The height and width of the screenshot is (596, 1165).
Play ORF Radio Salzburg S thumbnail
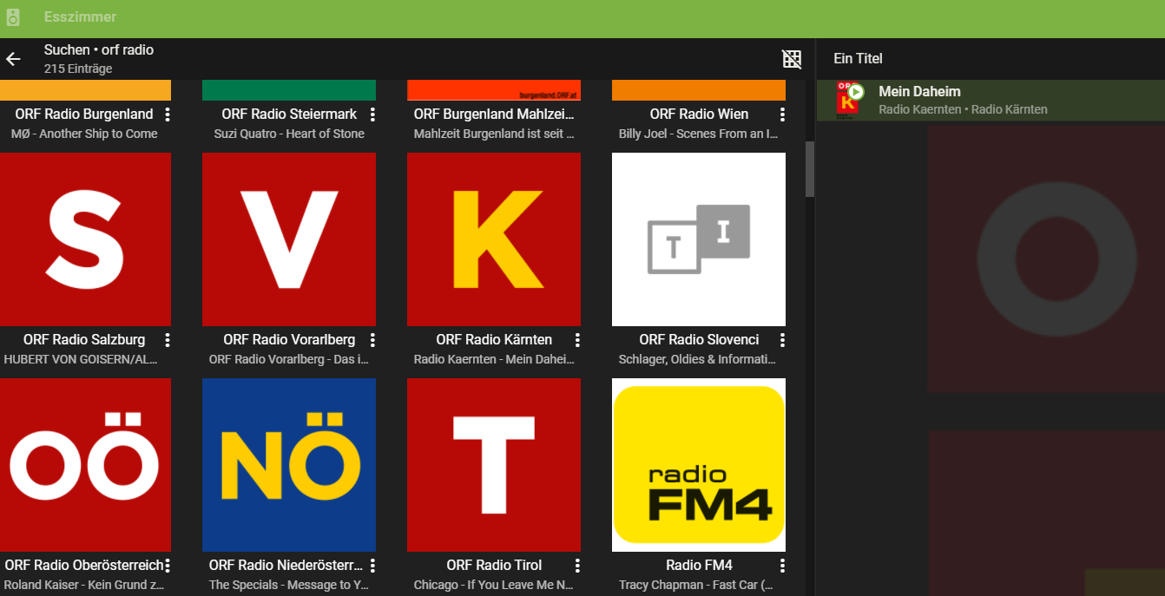(85, 239)
